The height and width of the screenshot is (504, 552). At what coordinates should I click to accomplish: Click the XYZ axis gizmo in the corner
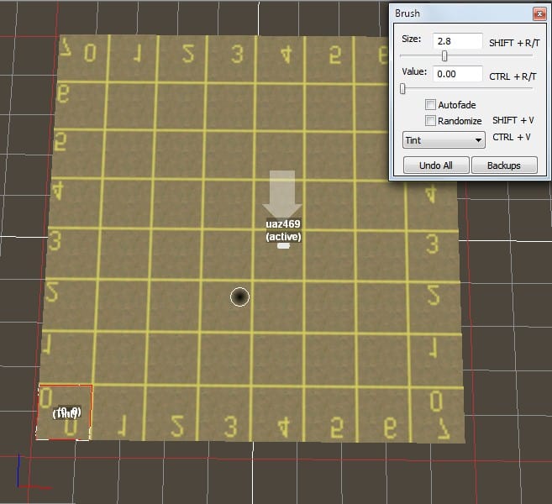pos(22,475)
